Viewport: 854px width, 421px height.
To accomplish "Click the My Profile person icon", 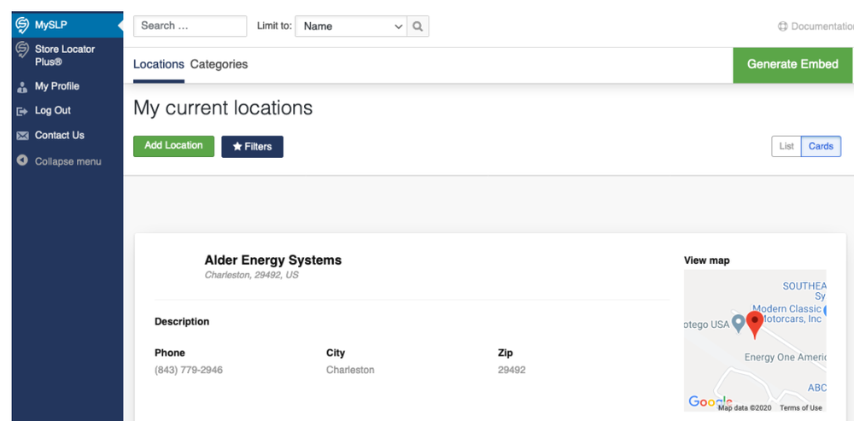I will [x=22, y=87].
